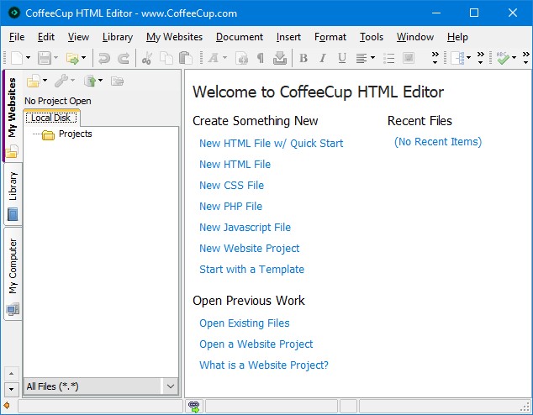Image resolution: width=533 pixels, height=415 pixels.
Task: Click the spell check checkmark icon
Action: (x=503, y=58)
